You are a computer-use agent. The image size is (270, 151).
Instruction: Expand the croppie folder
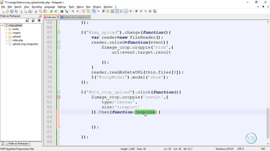(6, 33)
